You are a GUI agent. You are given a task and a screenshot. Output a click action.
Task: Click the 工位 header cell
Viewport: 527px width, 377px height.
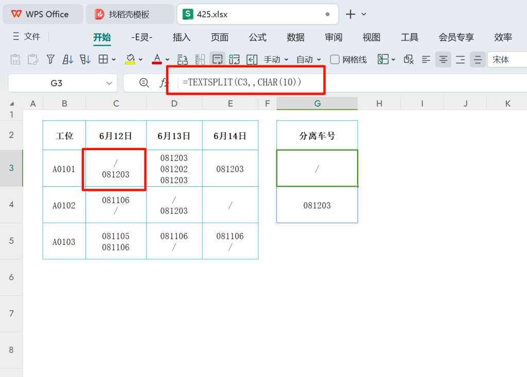pos(64,136)
